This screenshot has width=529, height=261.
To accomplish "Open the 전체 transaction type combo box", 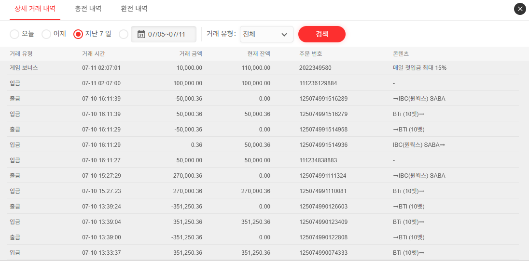I will coord(266,35).
